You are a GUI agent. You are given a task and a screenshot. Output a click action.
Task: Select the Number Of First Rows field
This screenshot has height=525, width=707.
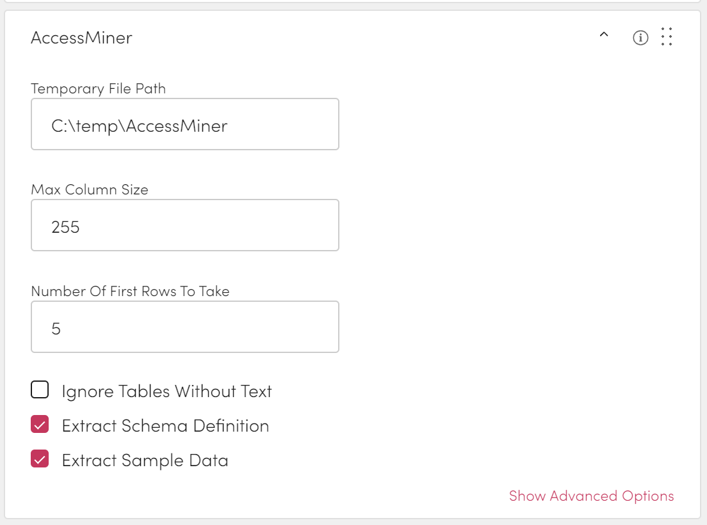pyautogui.click(x=184, y=327)
